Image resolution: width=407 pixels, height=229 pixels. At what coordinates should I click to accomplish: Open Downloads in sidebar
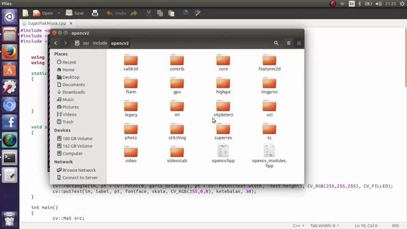click(x=71, y=92)
